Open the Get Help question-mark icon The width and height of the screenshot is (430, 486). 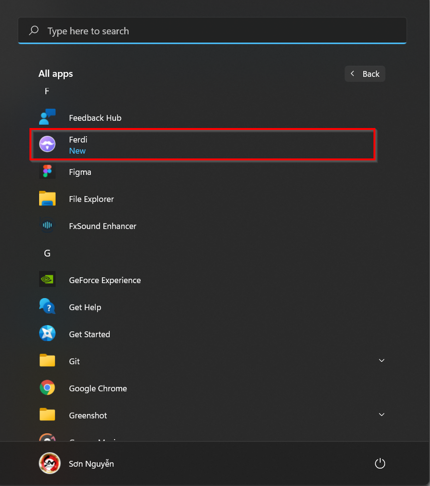click(x=47, y=306)
